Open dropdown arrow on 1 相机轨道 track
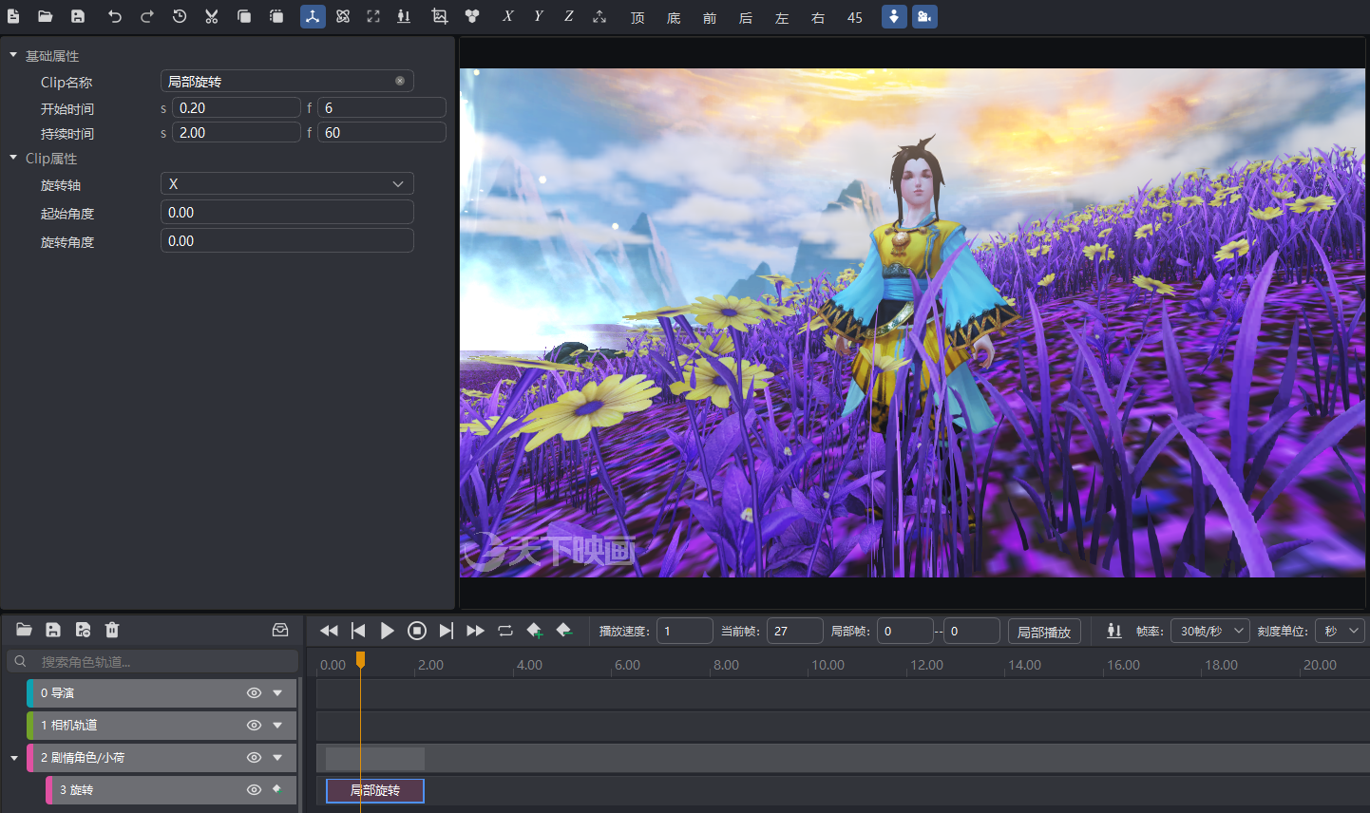 tap(277, 726)
